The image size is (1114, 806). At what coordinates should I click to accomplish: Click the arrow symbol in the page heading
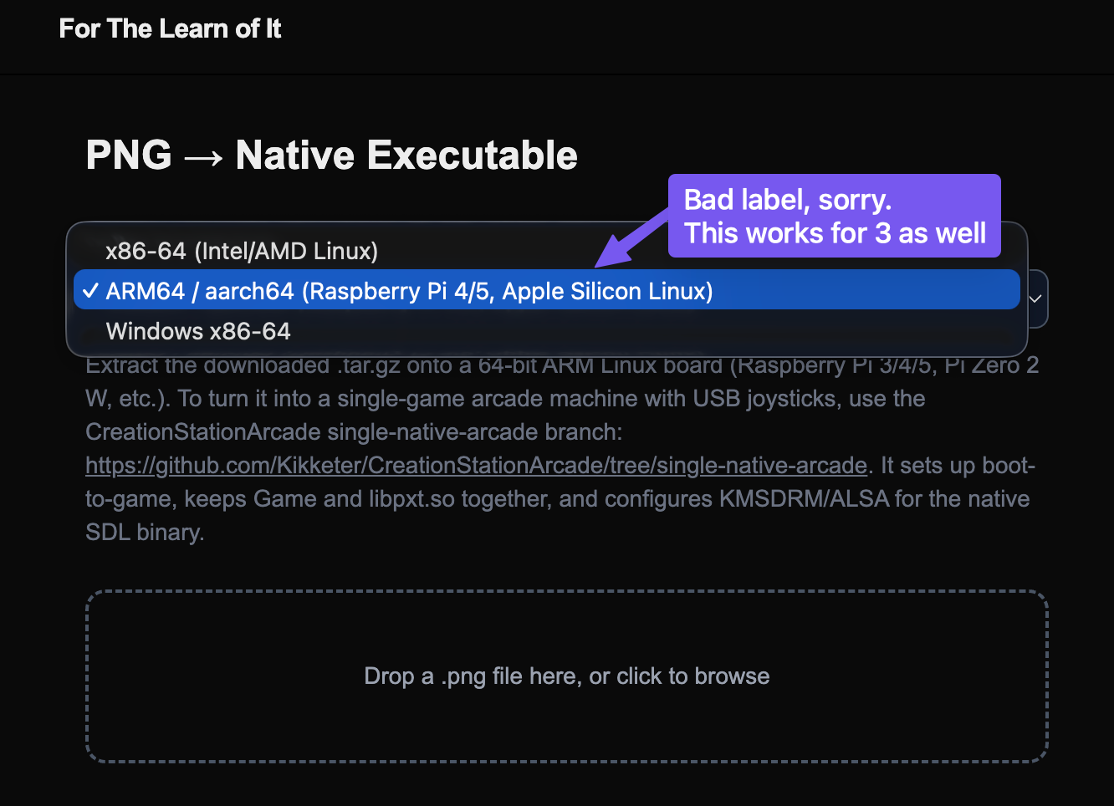(x=203, y=156)
